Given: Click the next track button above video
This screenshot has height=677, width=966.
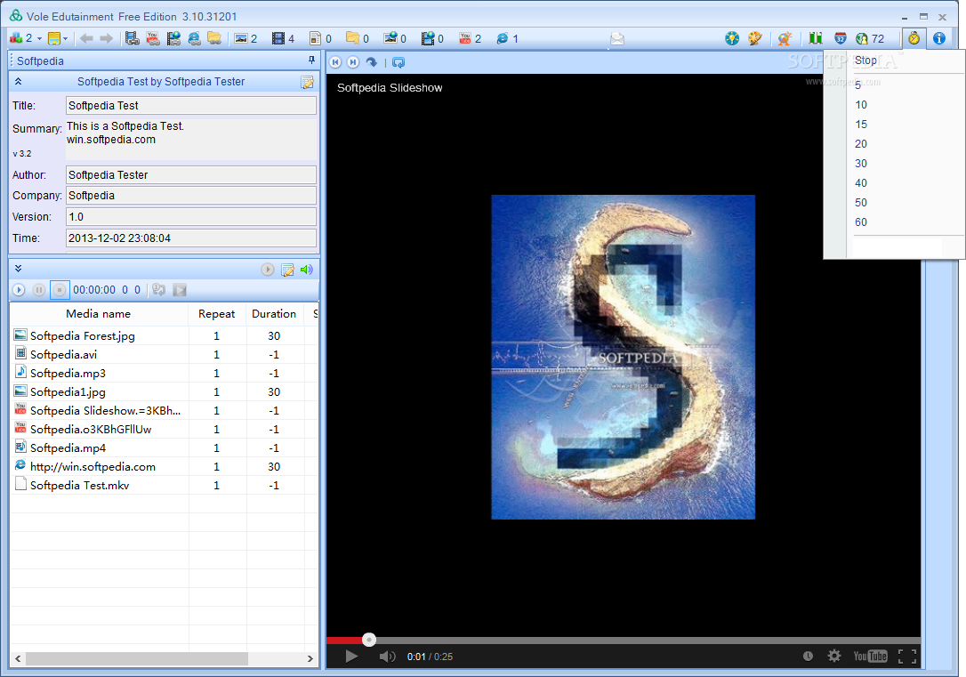Looking at the screenshot, I should [x=353, y=62].
